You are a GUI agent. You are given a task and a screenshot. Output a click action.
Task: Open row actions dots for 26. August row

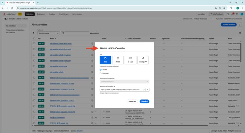pos(96,112)
